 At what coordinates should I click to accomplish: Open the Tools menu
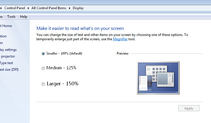pyautogui.click(x=11, y=17)
